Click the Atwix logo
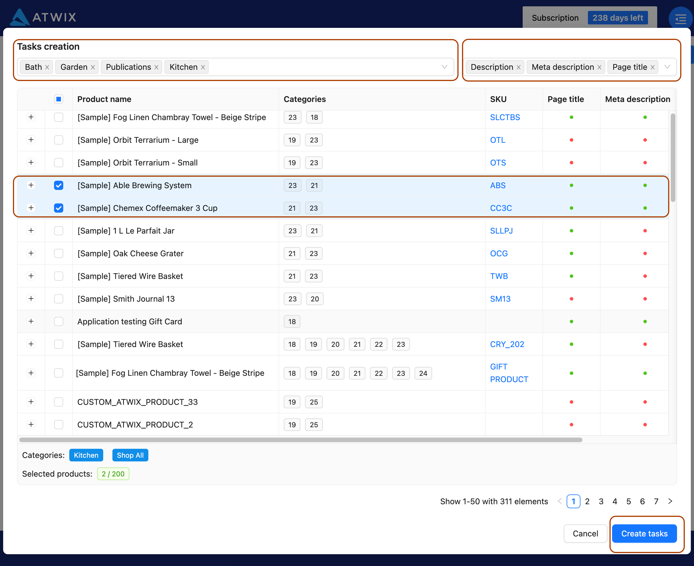The height and width of the screenshot is (566, 694). [43, 17]
